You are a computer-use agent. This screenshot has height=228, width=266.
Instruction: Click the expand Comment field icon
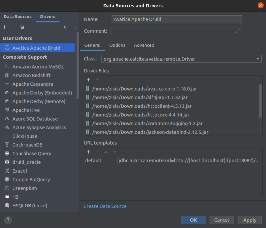[238, 31]
